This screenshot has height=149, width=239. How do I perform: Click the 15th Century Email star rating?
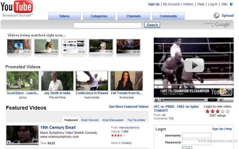[x=118, y=135]
